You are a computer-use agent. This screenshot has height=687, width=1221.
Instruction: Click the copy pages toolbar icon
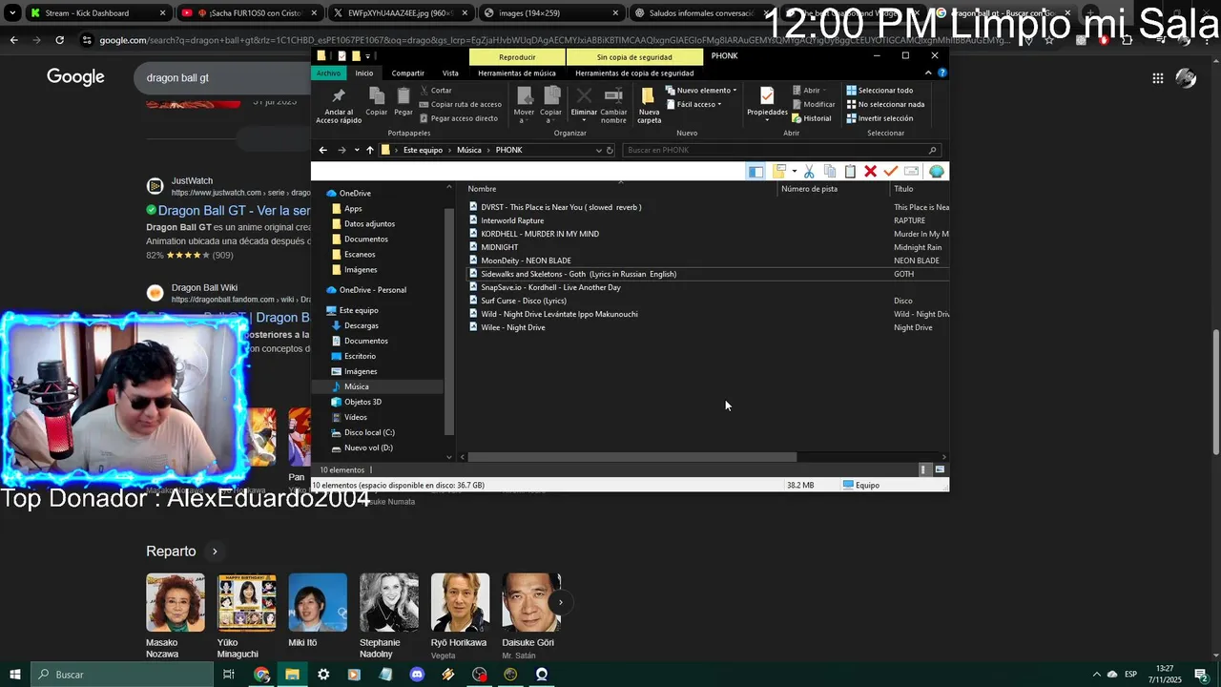coord(830,171)
